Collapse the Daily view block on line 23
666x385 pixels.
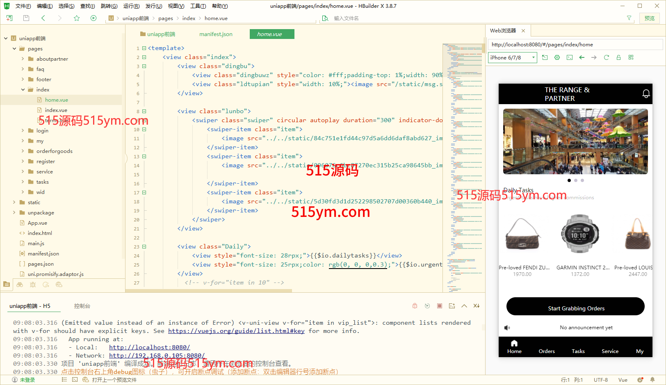[x=144, y=247]
